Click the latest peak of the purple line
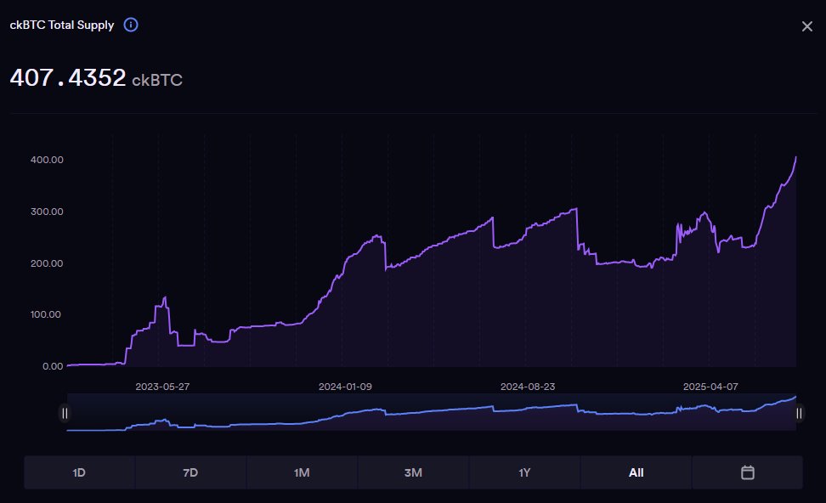This screenshot has width=826, height=503. coord(795,157)
